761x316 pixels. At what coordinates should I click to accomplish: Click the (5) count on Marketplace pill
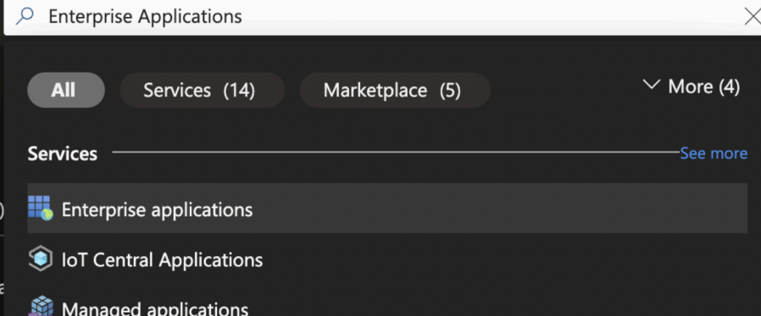tap(450, 90)
